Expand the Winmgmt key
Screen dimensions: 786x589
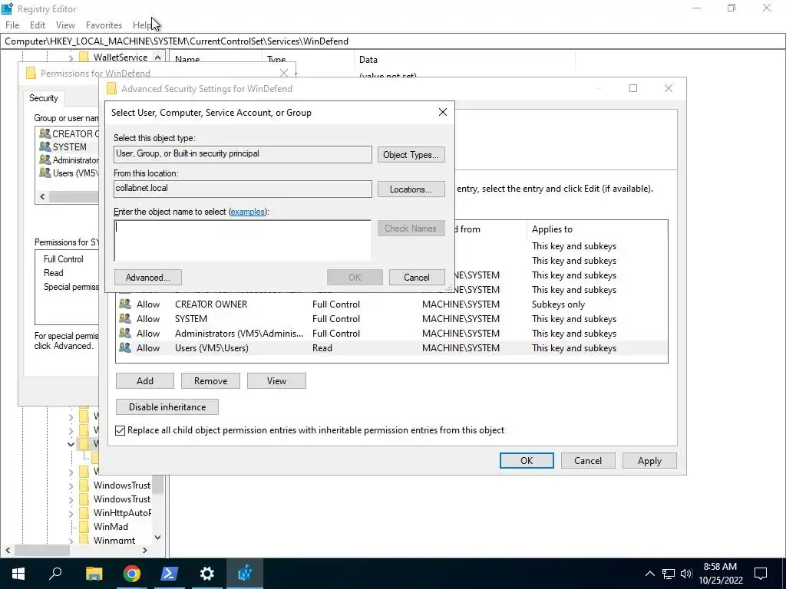71,541
